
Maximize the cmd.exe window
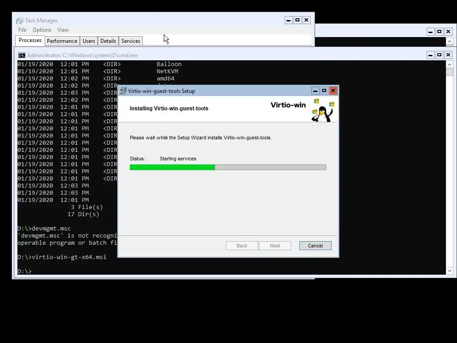439,55
